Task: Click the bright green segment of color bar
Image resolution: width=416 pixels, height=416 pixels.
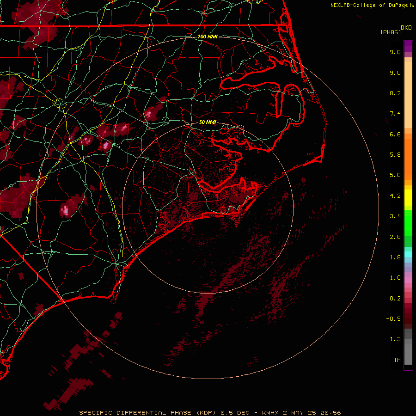Action: 408,224
